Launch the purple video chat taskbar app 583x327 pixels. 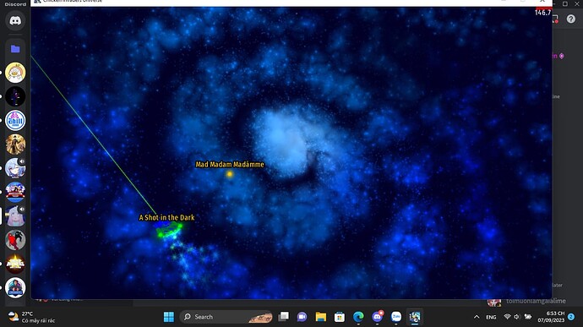tap(302, 317)
